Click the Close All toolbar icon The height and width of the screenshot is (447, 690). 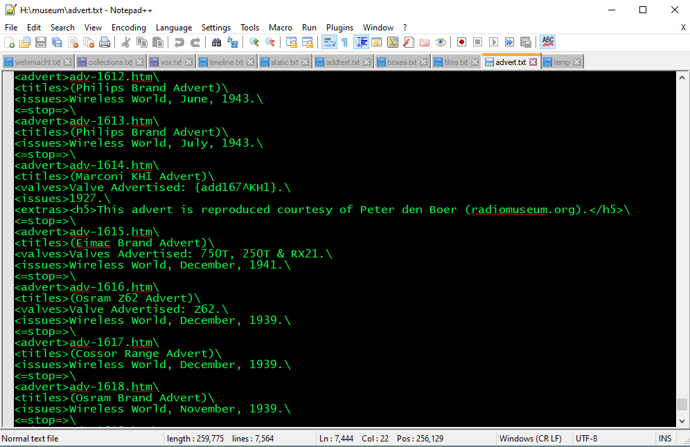[x=89, y=42]
